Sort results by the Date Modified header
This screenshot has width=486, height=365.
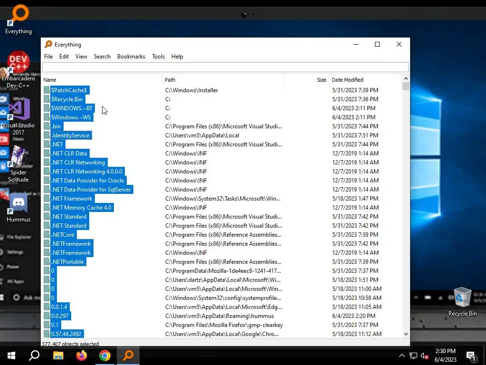point(365,80)
